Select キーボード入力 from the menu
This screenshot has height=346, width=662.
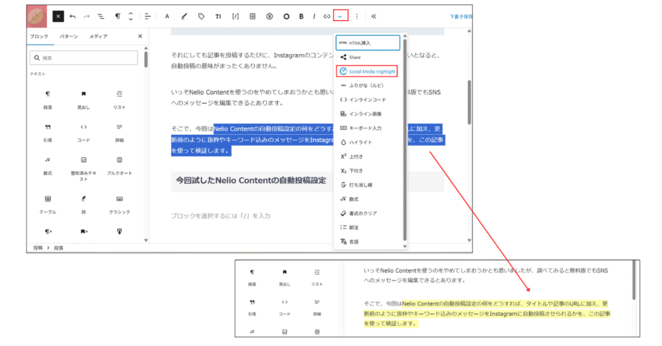368,128
